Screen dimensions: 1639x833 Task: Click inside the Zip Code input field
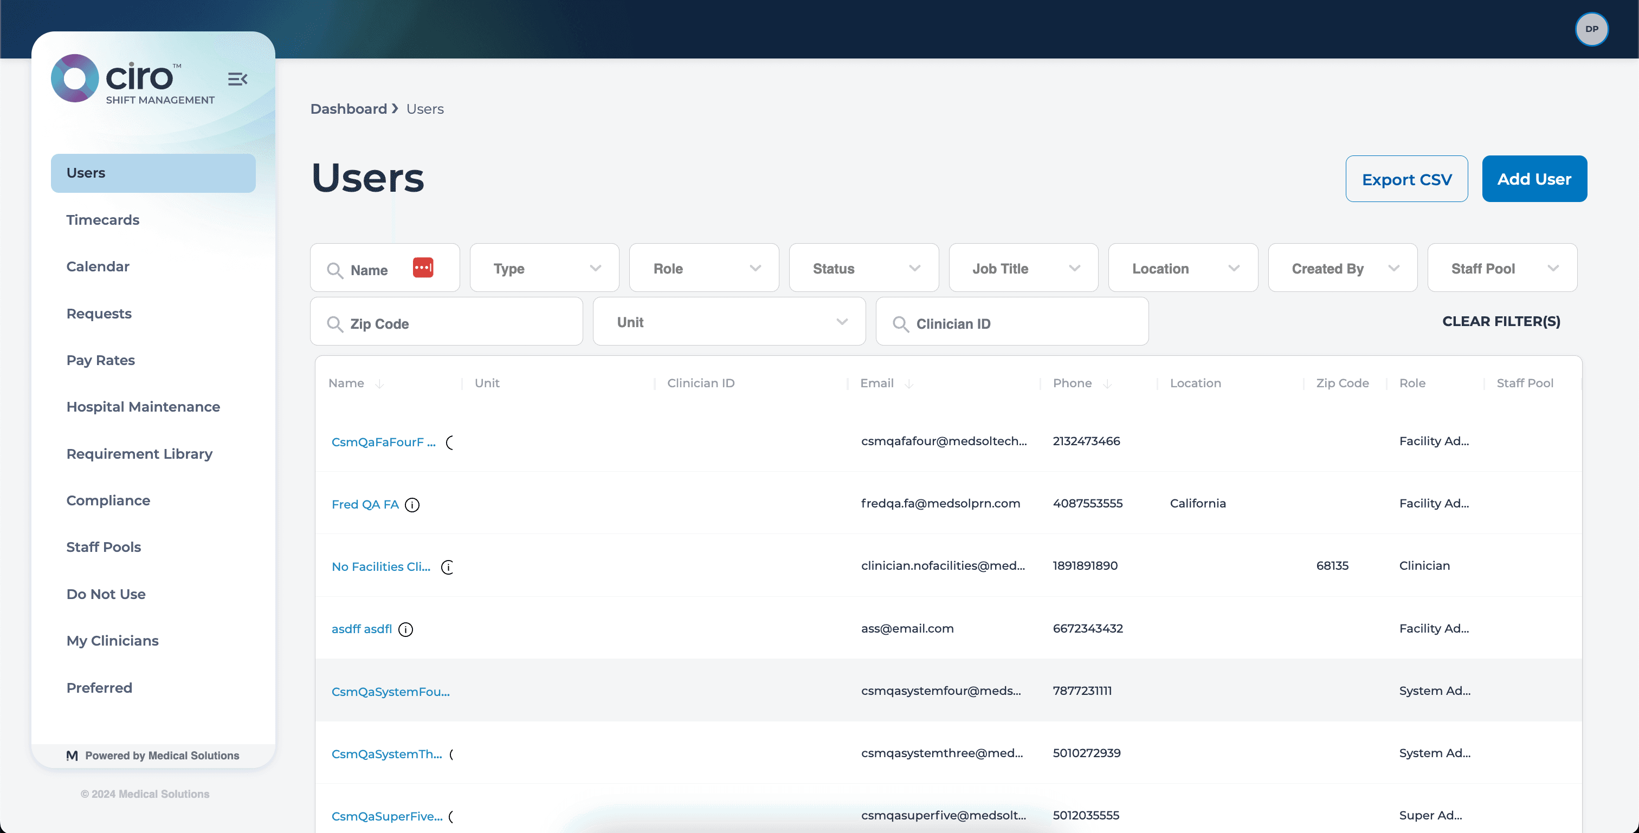[446, 324]
